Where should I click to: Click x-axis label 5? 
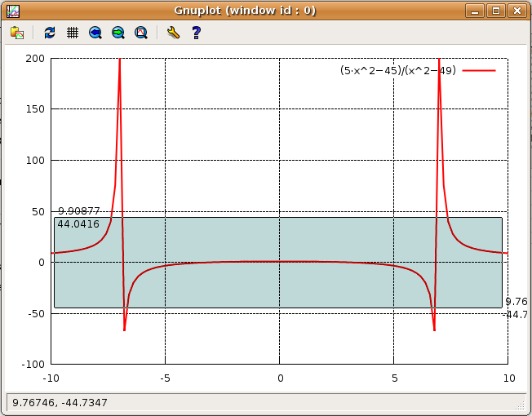click(x=395, y=378)
